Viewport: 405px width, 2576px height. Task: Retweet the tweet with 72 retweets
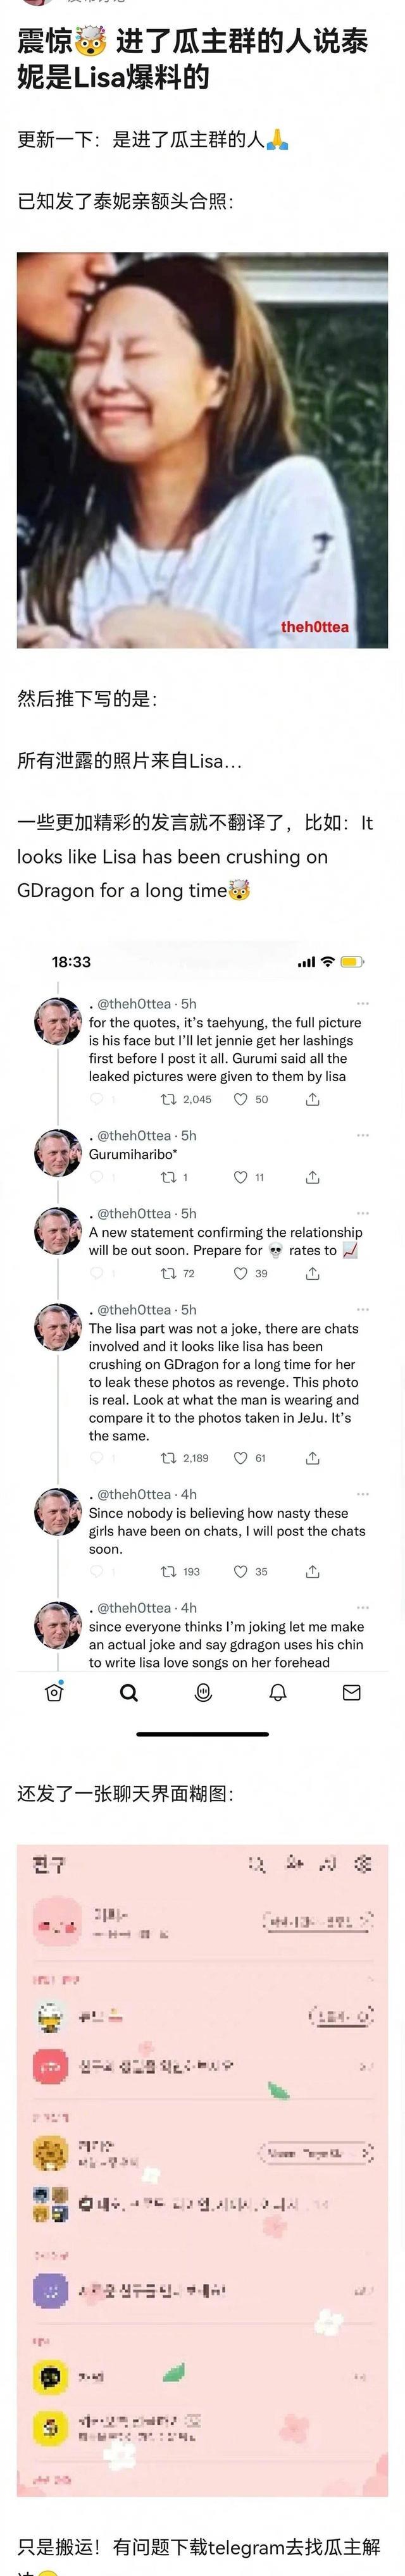coord(168,1273)
